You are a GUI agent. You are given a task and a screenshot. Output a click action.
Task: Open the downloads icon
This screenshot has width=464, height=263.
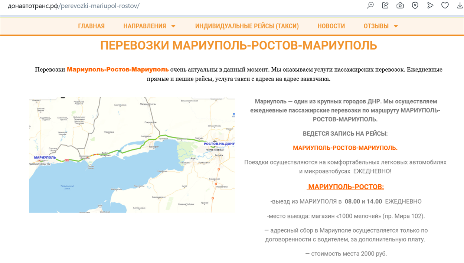tap(460, 5)
